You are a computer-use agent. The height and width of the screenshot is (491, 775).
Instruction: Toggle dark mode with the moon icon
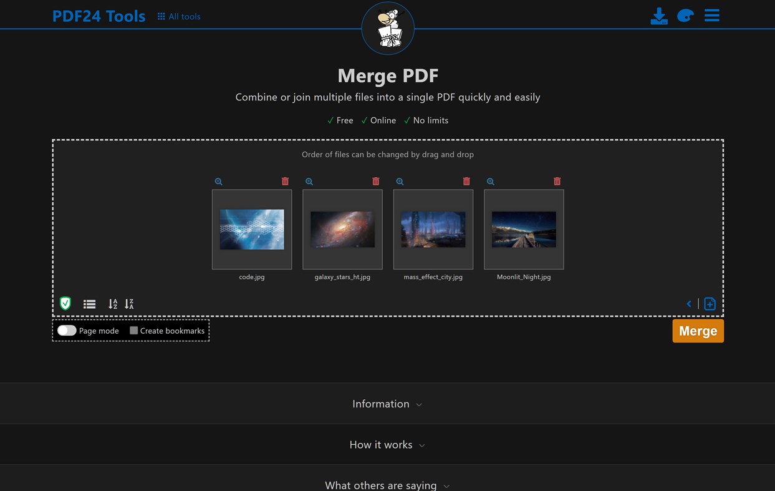point(685,16)
